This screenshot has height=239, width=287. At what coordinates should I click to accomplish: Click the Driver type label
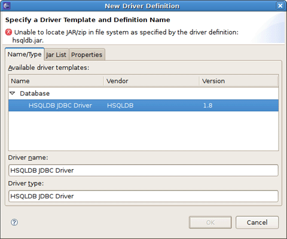[x=26, y=183]
